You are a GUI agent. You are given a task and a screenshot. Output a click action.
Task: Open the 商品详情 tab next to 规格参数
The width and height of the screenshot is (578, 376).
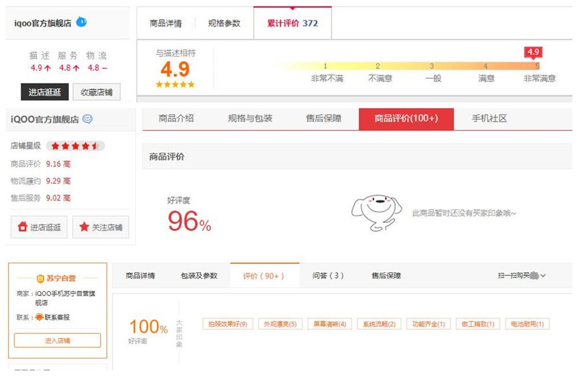click(x=165, y=23)
